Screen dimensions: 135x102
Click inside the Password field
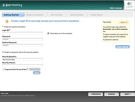pyautogui.click(x=22, y=39)
